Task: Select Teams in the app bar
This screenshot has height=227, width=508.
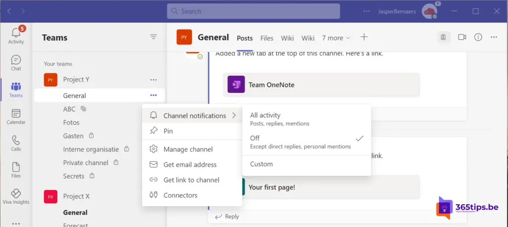Action: pos(16,90)
